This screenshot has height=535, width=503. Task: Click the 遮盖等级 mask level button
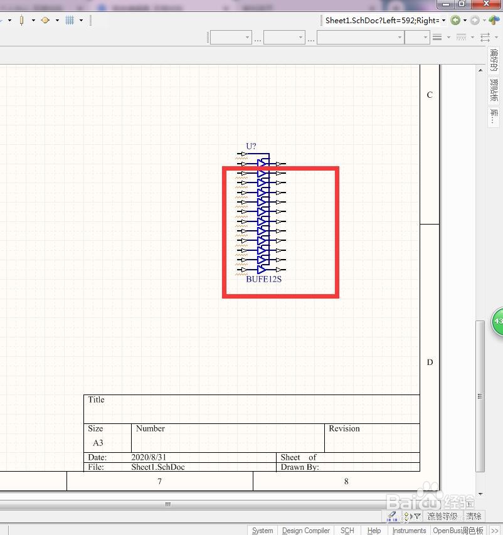click(442, 516)
